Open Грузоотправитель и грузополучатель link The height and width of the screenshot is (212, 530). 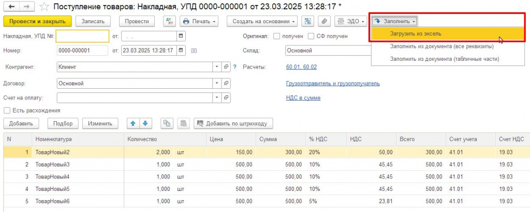click(x=333, y=83)
